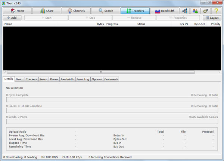Click the Start button
This screenshot has width=224, height=161.
[46, 18]
